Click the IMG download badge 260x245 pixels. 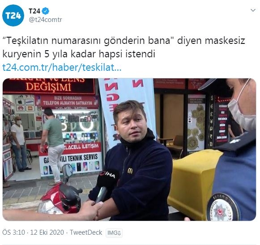[x=114, y=233]
